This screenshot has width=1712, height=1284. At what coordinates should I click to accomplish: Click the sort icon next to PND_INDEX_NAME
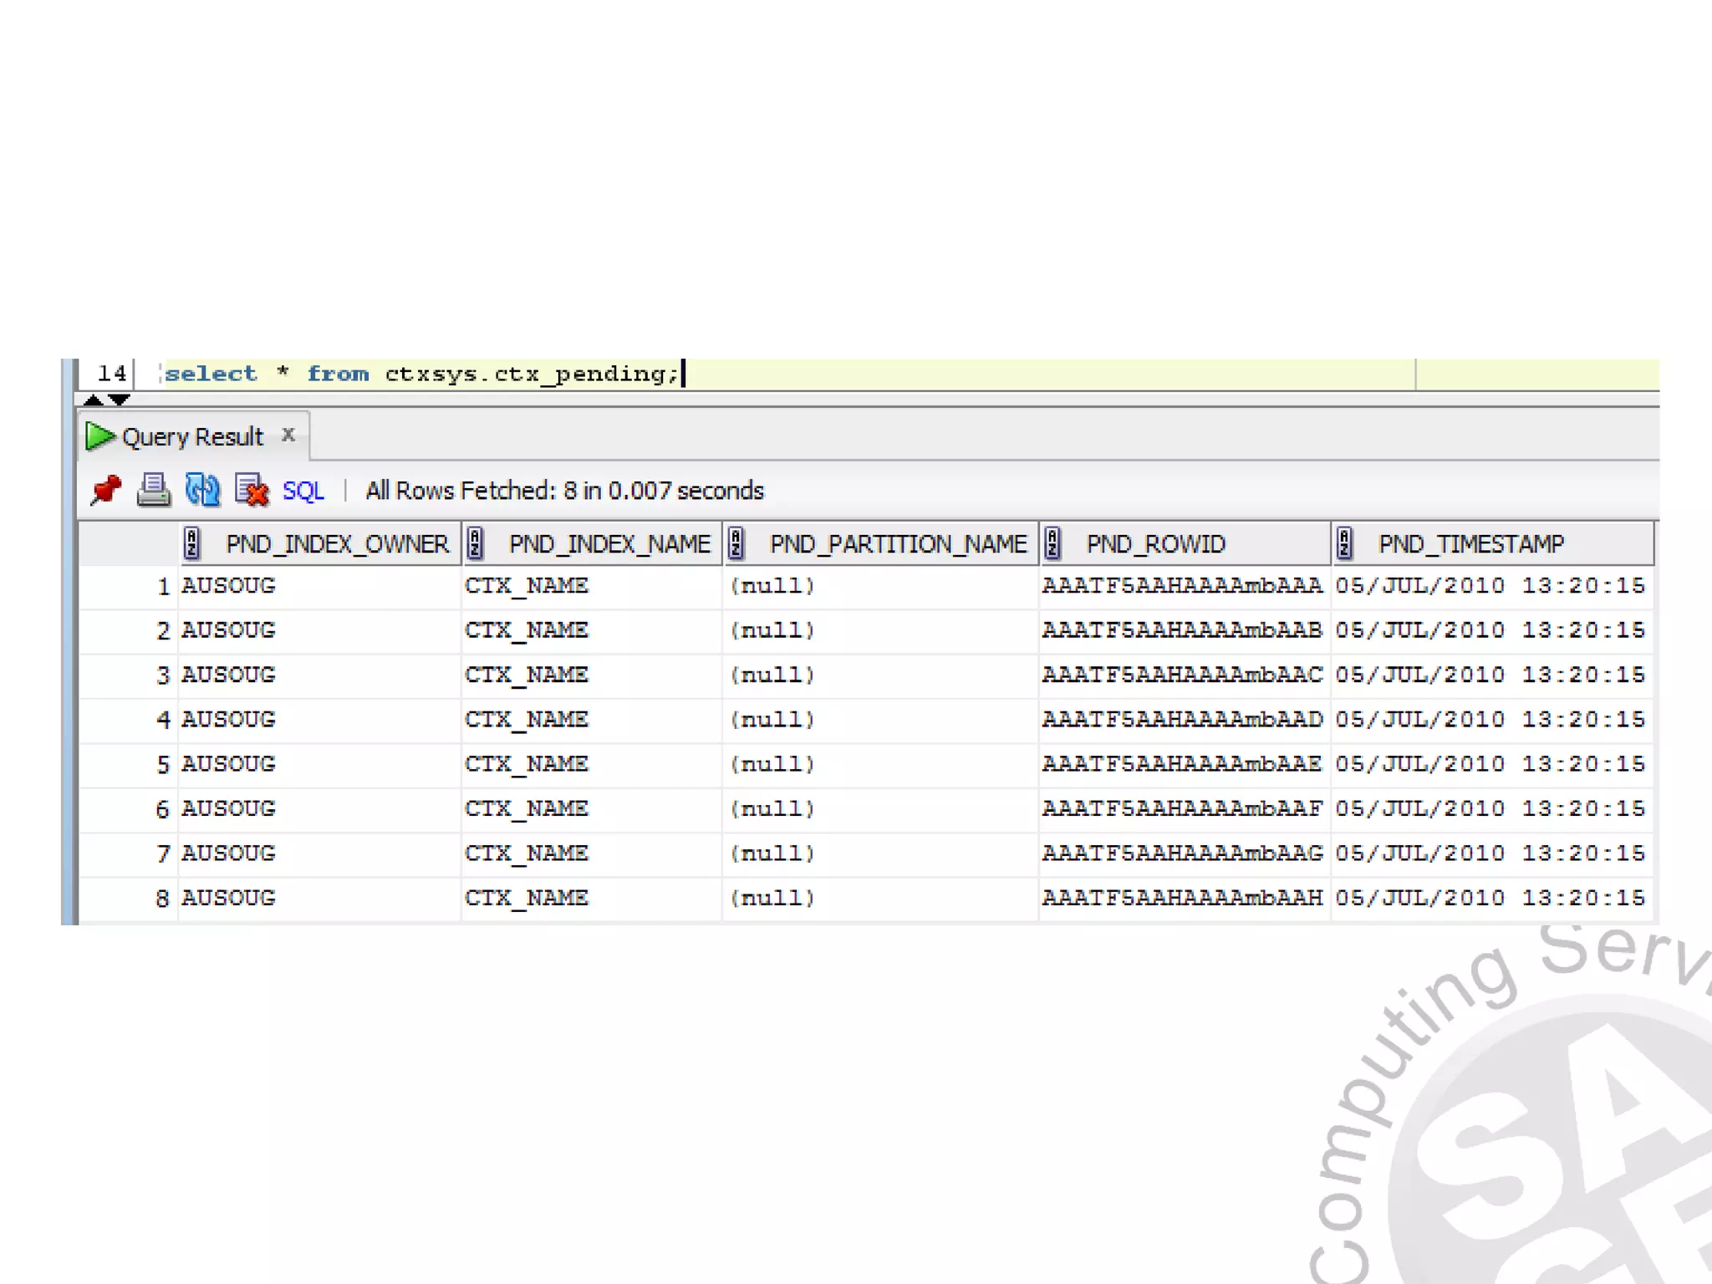(475, 544)
